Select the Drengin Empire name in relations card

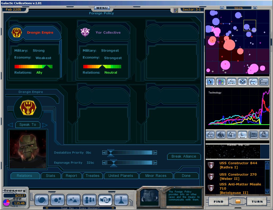[x=40, y=33]
